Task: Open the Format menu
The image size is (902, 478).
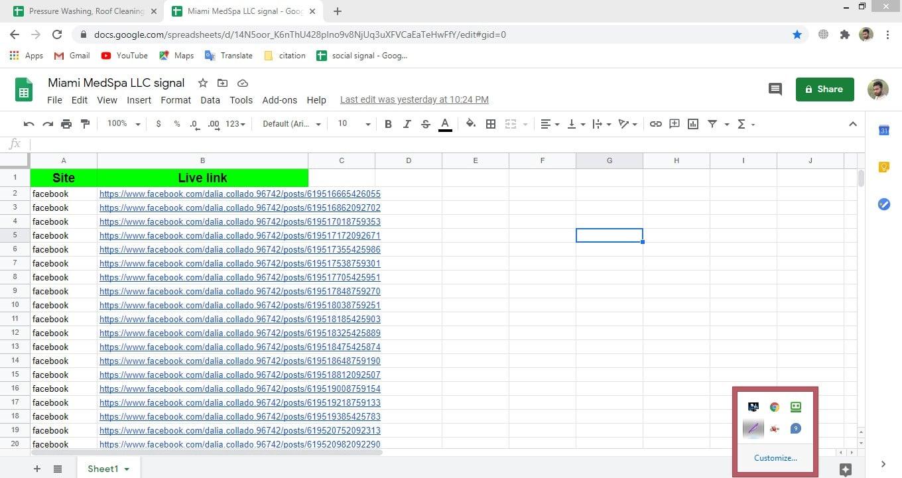Action: pyautogui.click(x=176, y=100)
